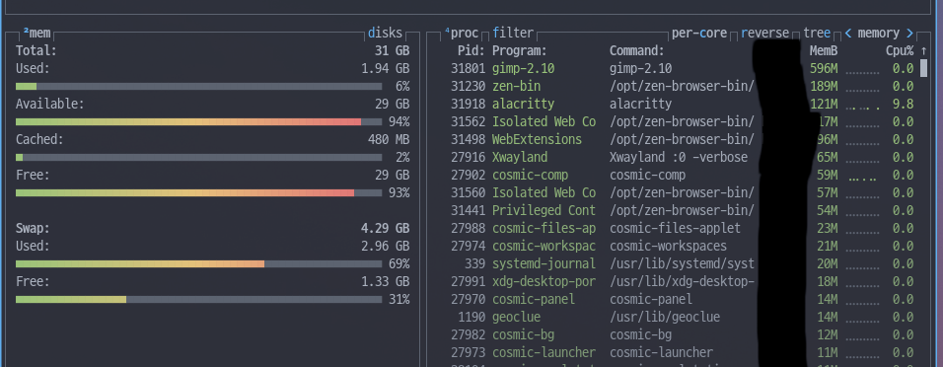This screenshot has width=943, height=367.
Task: Select the cosmic-bg process row
Action: pos(674,334)
